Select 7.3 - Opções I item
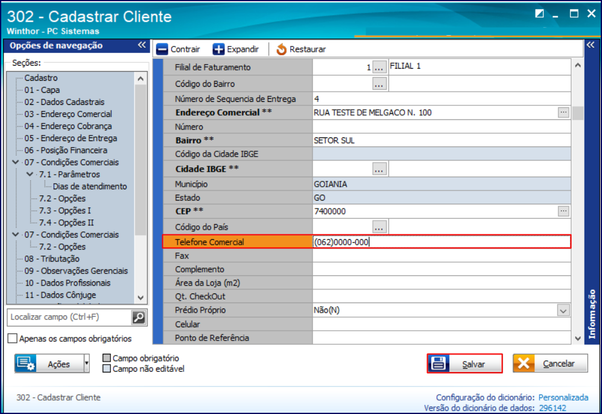 [65, 211]
